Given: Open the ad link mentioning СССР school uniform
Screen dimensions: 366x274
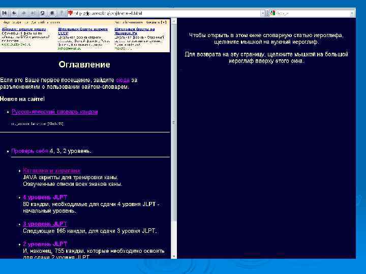Looking at the screenshot, I should [x=83, y=31].
